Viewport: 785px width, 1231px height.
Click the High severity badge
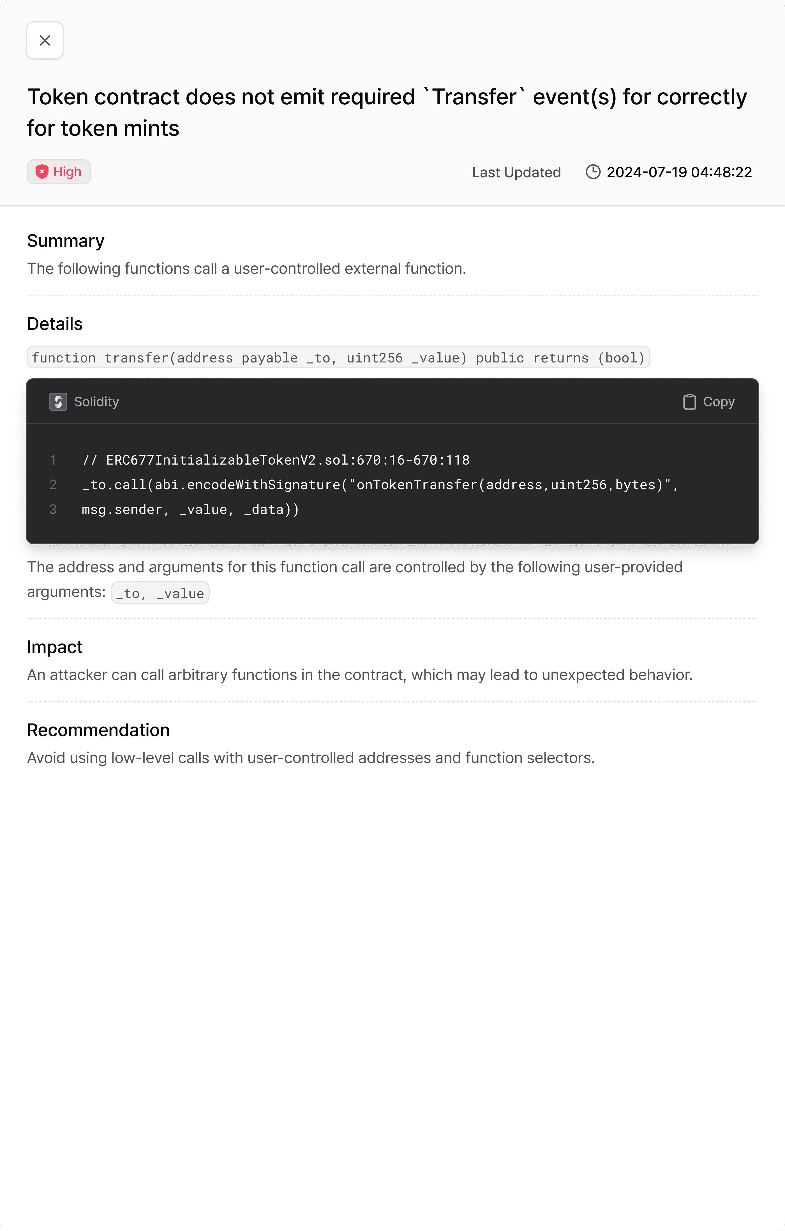59,172
